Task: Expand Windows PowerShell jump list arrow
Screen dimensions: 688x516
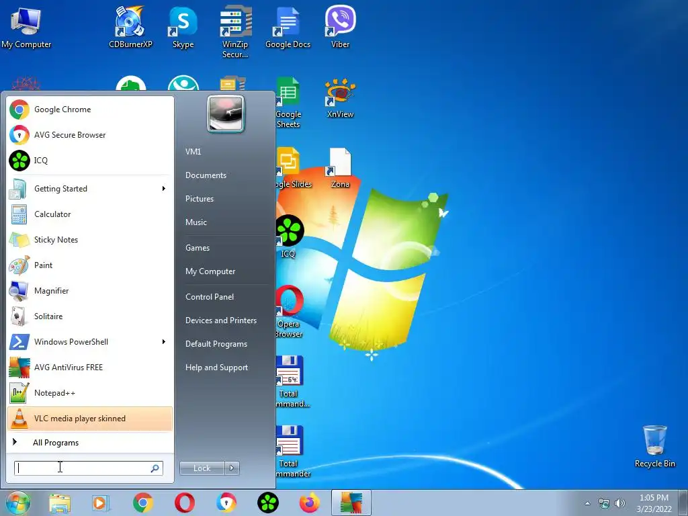Action: pyautogui.click(x=164, y=342)
